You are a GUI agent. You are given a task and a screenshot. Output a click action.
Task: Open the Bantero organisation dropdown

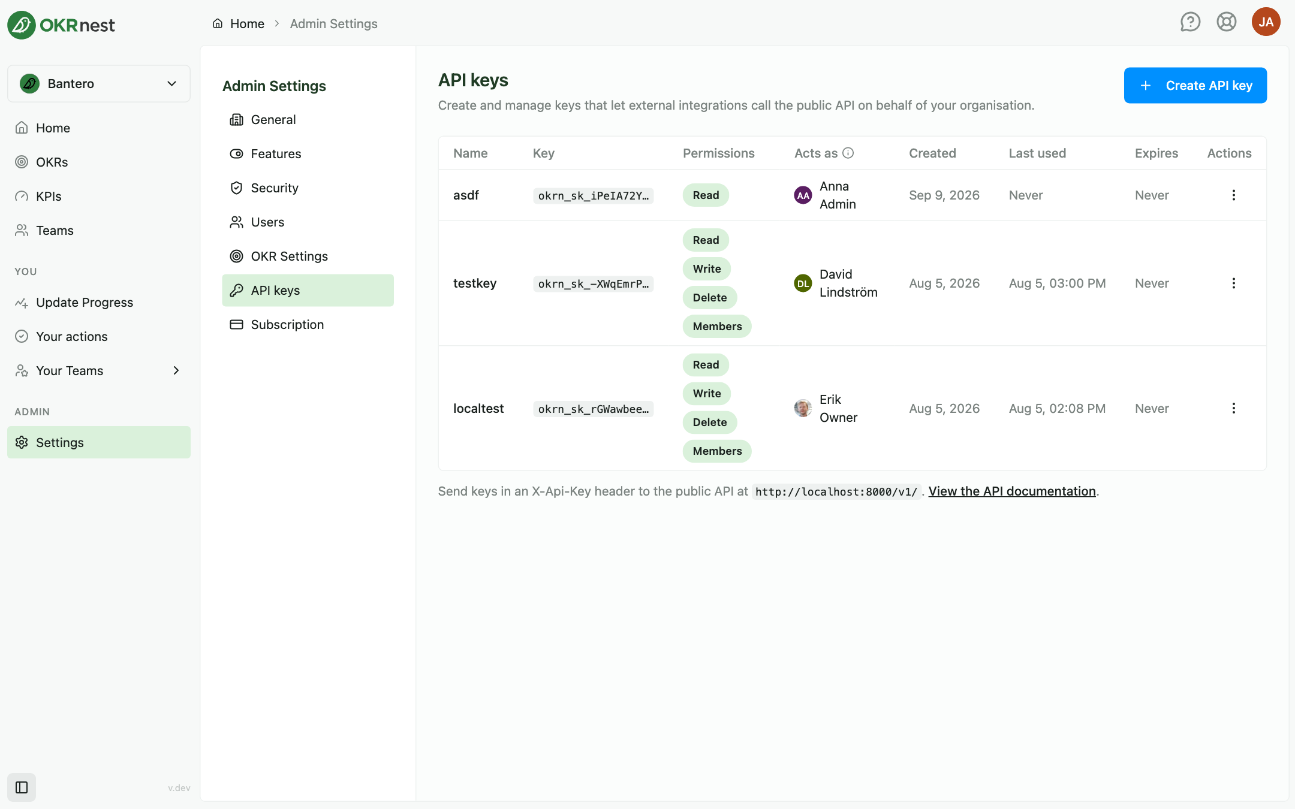99,83
